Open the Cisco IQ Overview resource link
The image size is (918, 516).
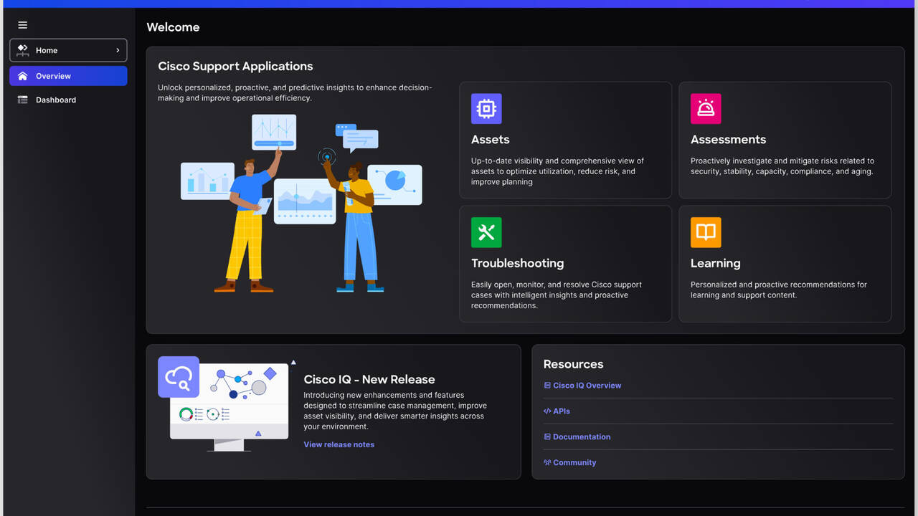(x=587, y=386)
